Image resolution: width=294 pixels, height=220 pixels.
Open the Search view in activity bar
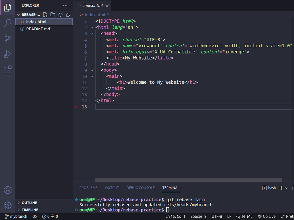[x=7, y=23]
